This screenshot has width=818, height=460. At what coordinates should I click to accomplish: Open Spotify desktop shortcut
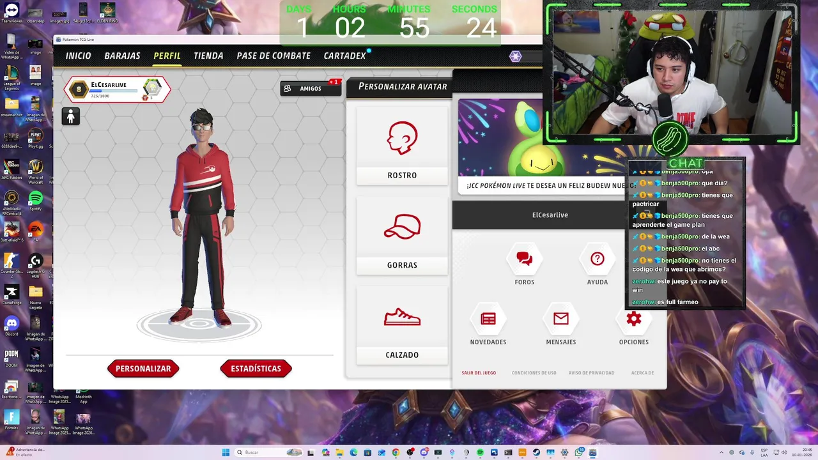35,201
